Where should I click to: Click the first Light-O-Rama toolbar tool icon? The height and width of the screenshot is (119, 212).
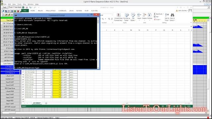[3, 11]
